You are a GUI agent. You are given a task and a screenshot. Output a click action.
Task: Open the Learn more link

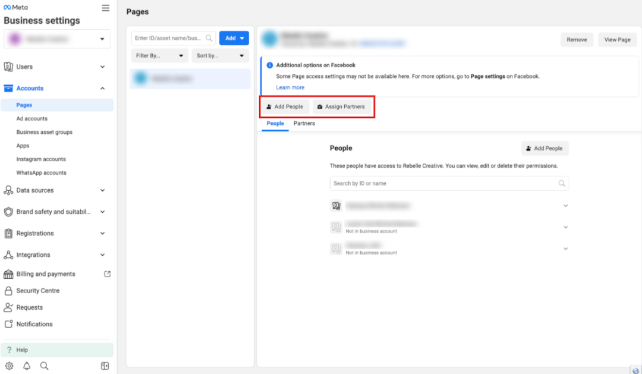pyautogui.click(x=290, y=87)
